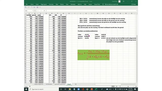Switch to the Insert ribbon tab
The width and height of the screenshot is (162, 91).
pos(37,4)
